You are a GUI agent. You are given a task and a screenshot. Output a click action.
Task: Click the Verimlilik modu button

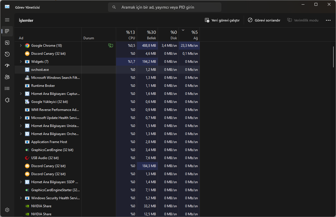coord(303,20)
